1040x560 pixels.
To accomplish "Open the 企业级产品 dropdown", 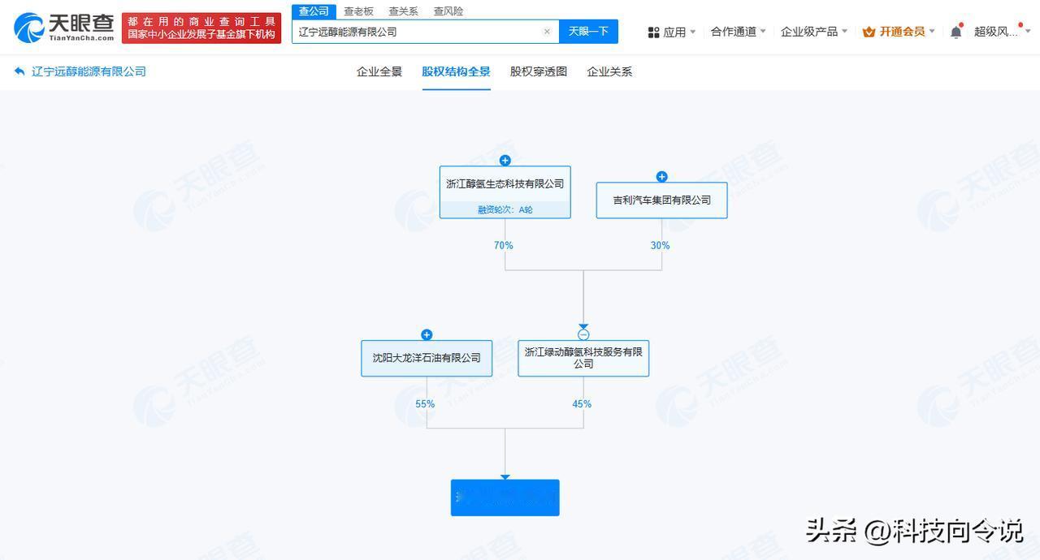I will (814, 32).
